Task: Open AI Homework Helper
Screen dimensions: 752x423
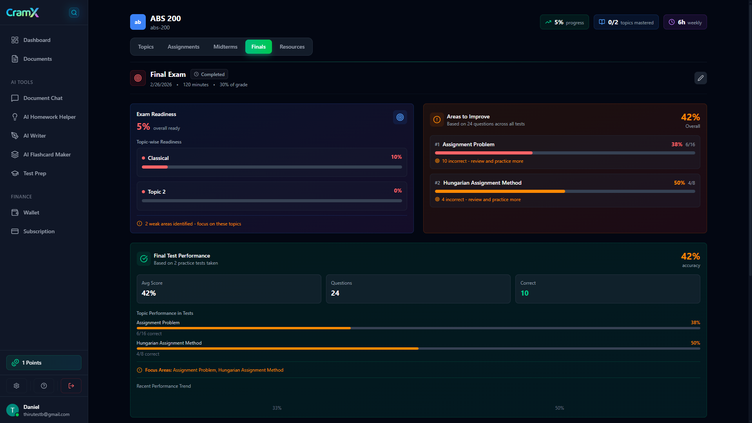Action: pos(44,117)
